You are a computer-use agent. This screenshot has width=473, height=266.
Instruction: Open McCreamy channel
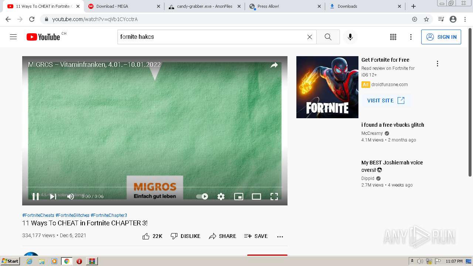pyautogui.click(x=372, y=133)
